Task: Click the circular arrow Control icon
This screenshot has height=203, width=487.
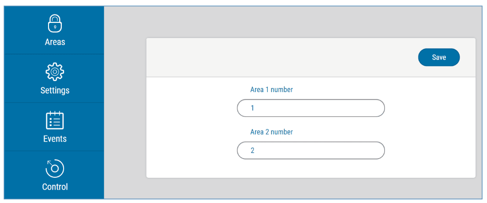Action: [x=55, y=168]
